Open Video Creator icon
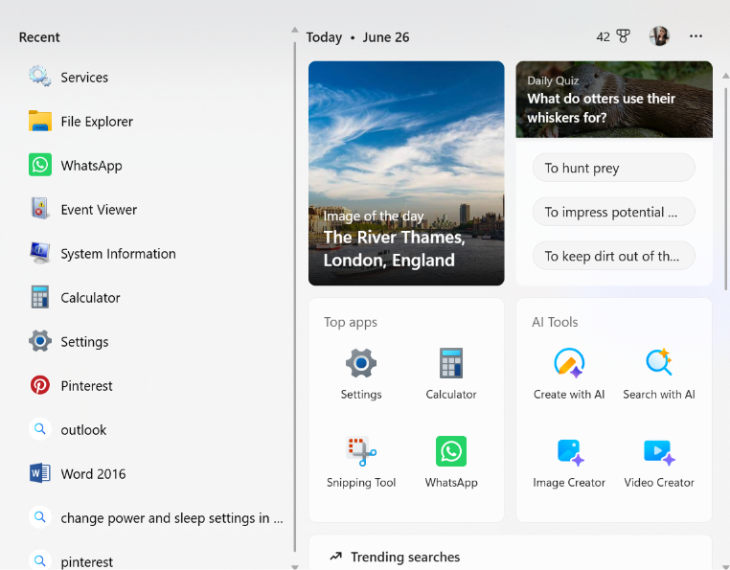This screenshot has width=730, height=570. [659, 451]
